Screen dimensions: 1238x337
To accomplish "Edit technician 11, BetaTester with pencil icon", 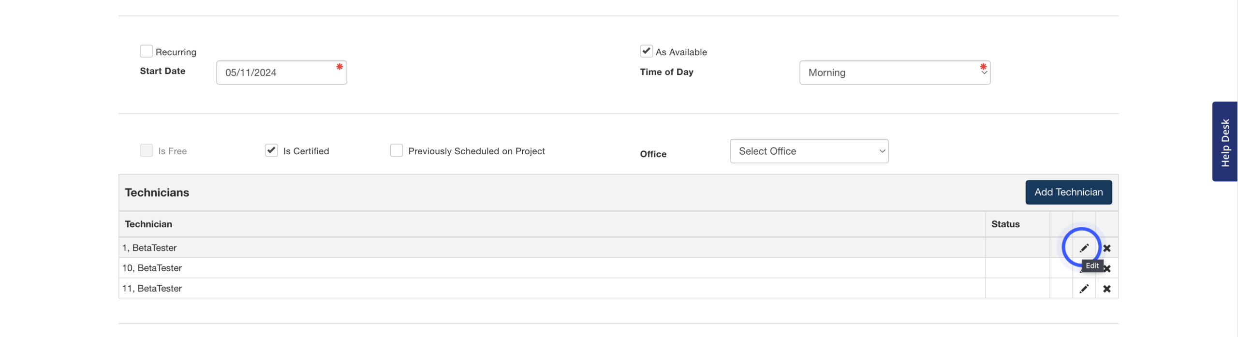I will 1084,289.
